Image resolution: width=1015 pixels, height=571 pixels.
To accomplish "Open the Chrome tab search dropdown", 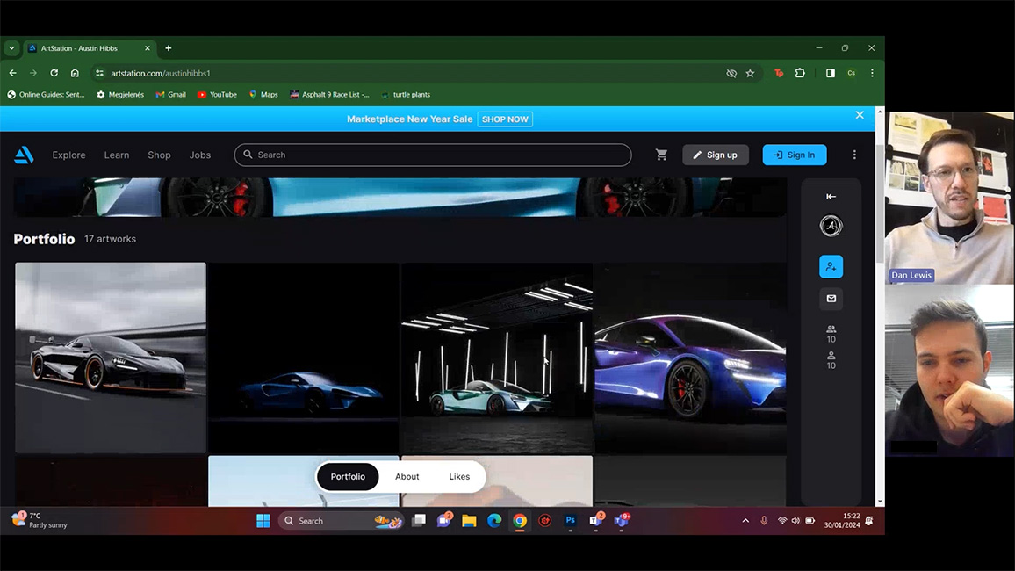I will click(11, 48).
